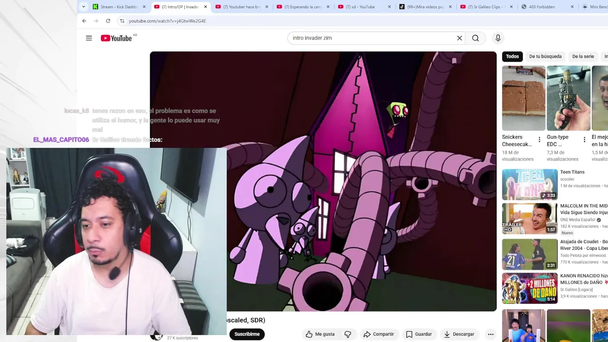Close the active Intro/OP Invader tab
The width and height of the screenshot is (608, 342).
point(206,7)
